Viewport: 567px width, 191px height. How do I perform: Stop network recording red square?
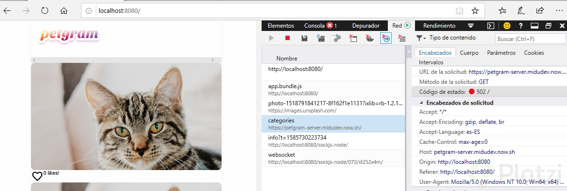(x=287, y=38)
